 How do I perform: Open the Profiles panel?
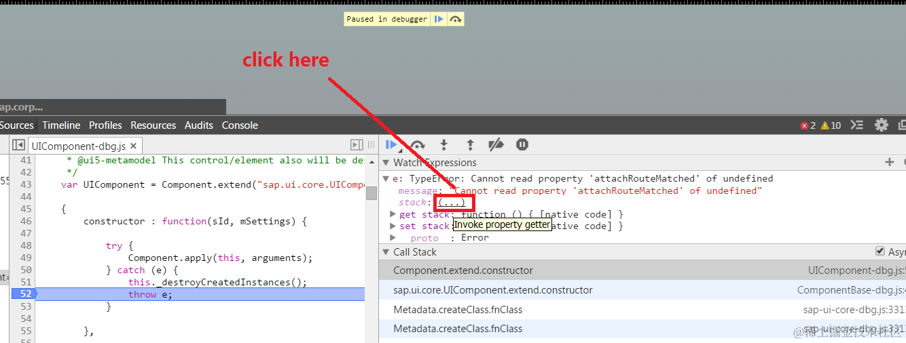tap(105, 125)
